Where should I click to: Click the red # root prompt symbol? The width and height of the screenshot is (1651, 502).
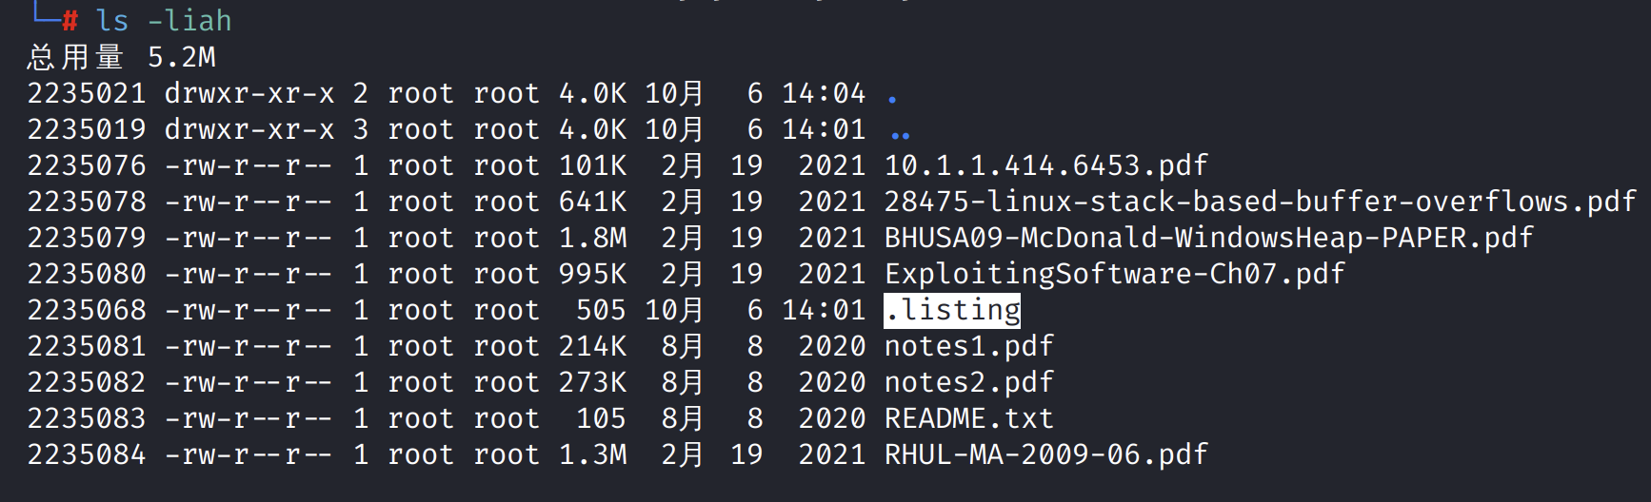70,21
